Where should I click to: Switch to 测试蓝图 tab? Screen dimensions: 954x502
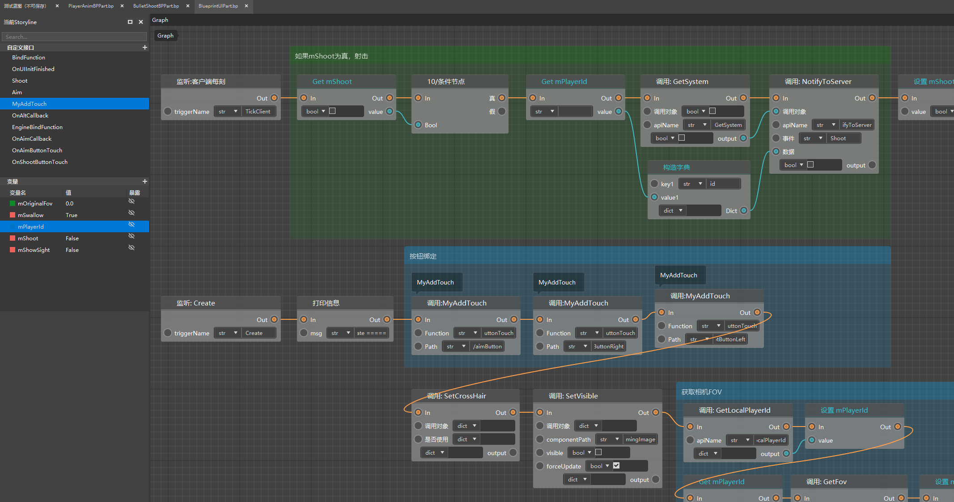pos(25,6)
